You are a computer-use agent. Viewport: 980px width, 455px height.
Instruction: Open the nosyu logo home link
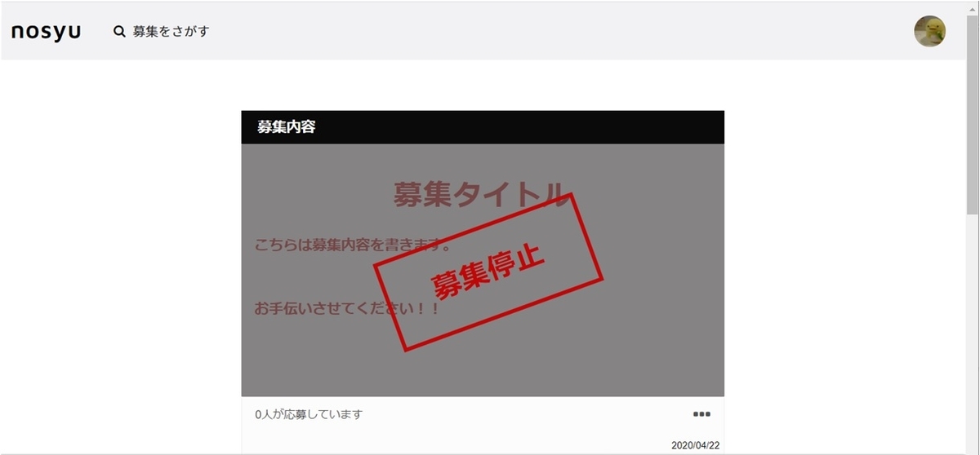pos(46,32)
